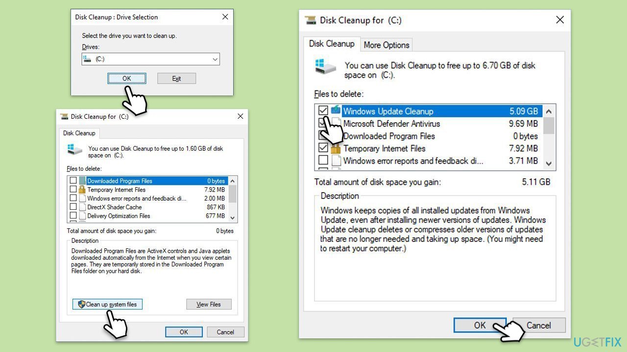
Task: Select Temporary Internet Files row in right list
Action: [x=429, y=148]
